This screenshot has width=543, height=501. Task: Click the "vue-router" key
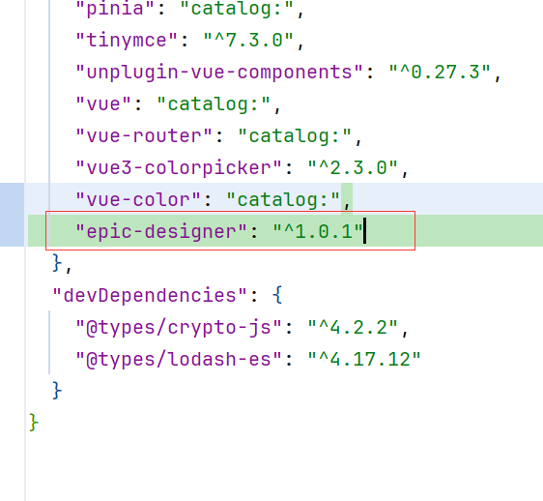click(x=144, y=135)
